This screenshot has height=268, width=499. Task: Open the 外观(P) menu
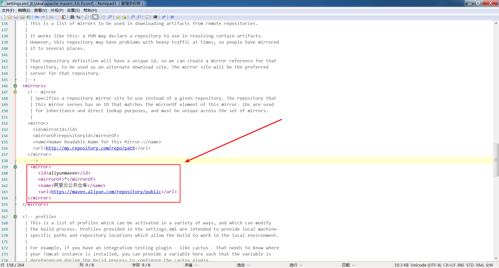pos(57,10)
